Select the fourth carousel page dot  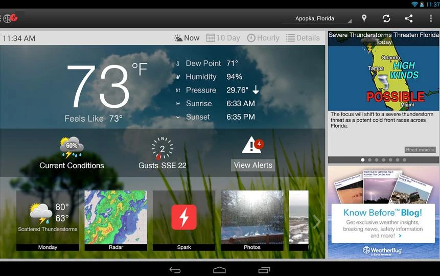384,160
